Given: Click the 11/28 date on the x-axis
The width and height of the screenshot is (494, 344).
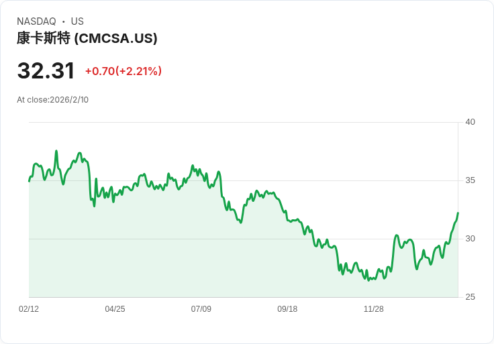Looking at the screenshot, I should (x=374, y=309).
